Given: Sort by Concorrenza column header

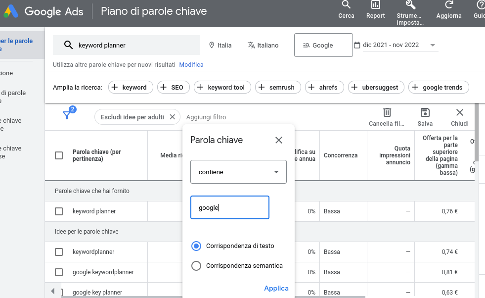Looking at the screenshot, I should coord(341,155).
